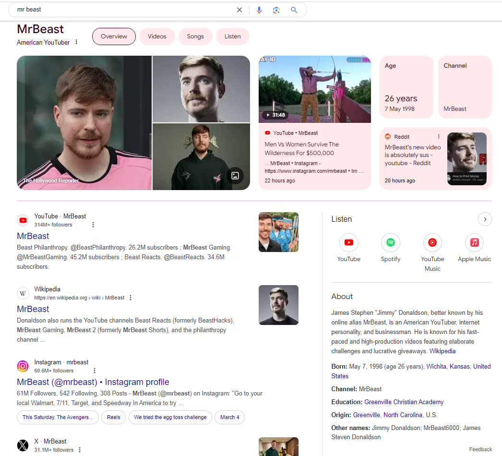502x456 pixels.
Task: Expand the Listen section with the arrow
Action: (485, 219)
